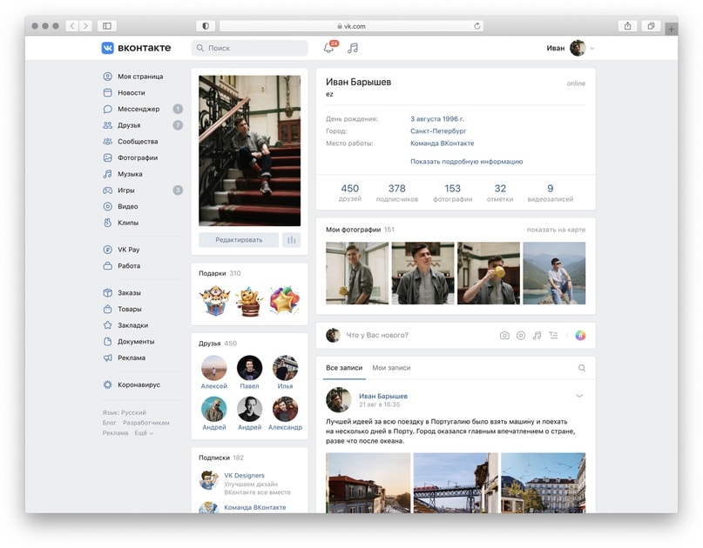
Task: Attach audio via music note in post box
Action: (537, 336)
